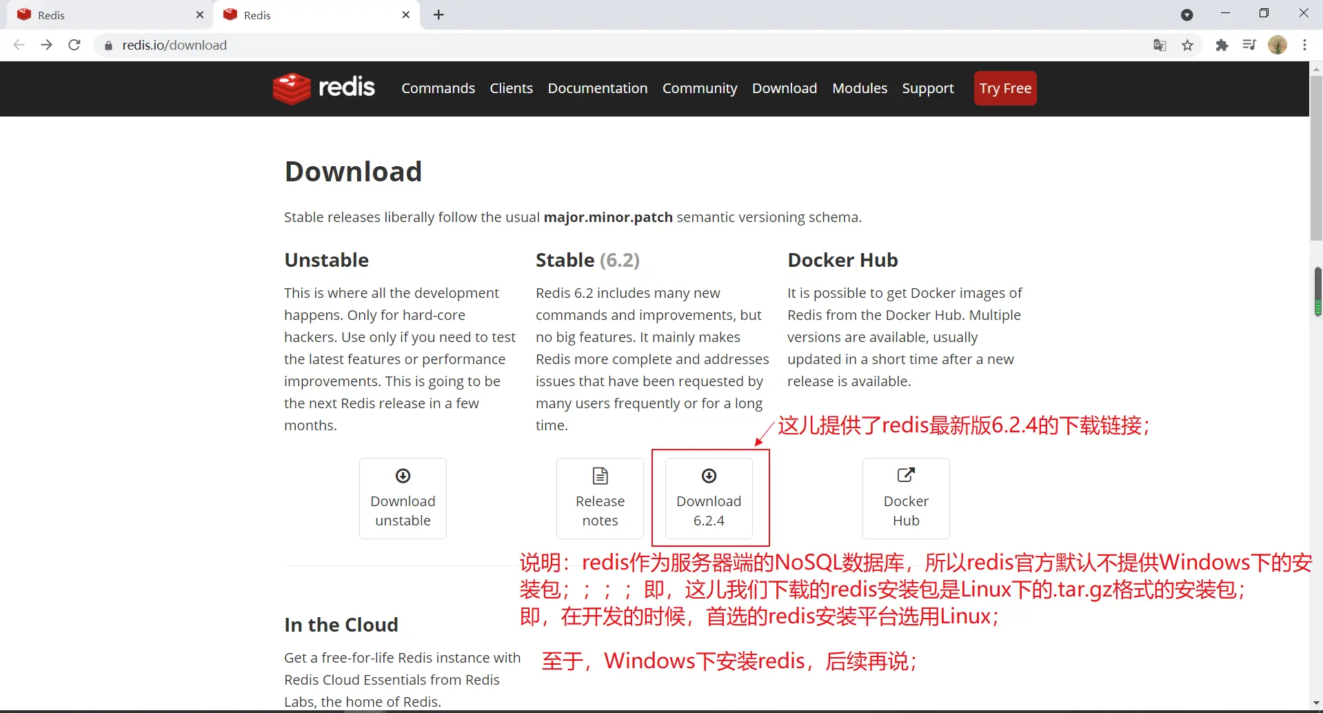Click the bold major.minor.patch text

[x=608, y=217]
